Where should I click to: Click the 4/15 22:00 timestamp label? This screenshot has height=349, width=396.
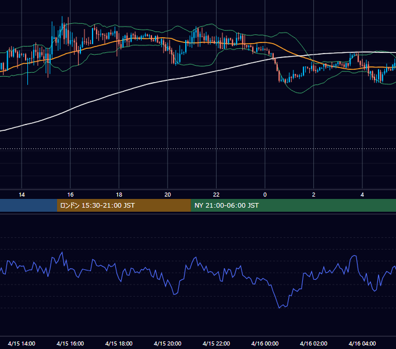pos(216,343)
